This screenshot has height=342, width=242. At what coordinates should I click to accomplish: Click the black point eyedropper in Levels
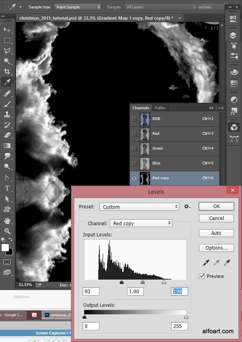(206, 263)
